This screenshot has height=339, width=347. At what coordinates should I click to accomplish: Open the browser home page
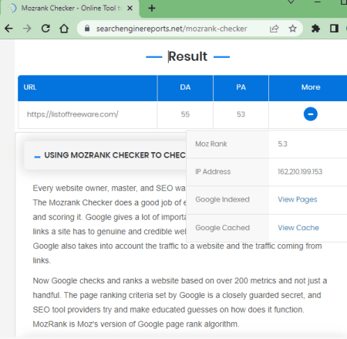64,29
